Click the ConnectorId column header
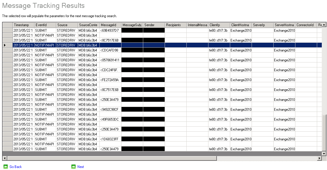 coord(306,25)
